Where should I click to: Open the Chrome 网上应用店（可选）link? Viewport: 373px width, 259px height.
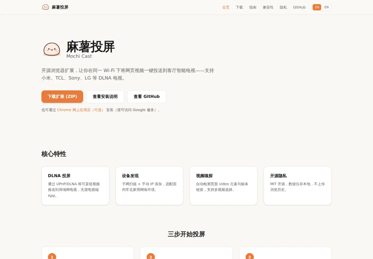tap(81, 110)
